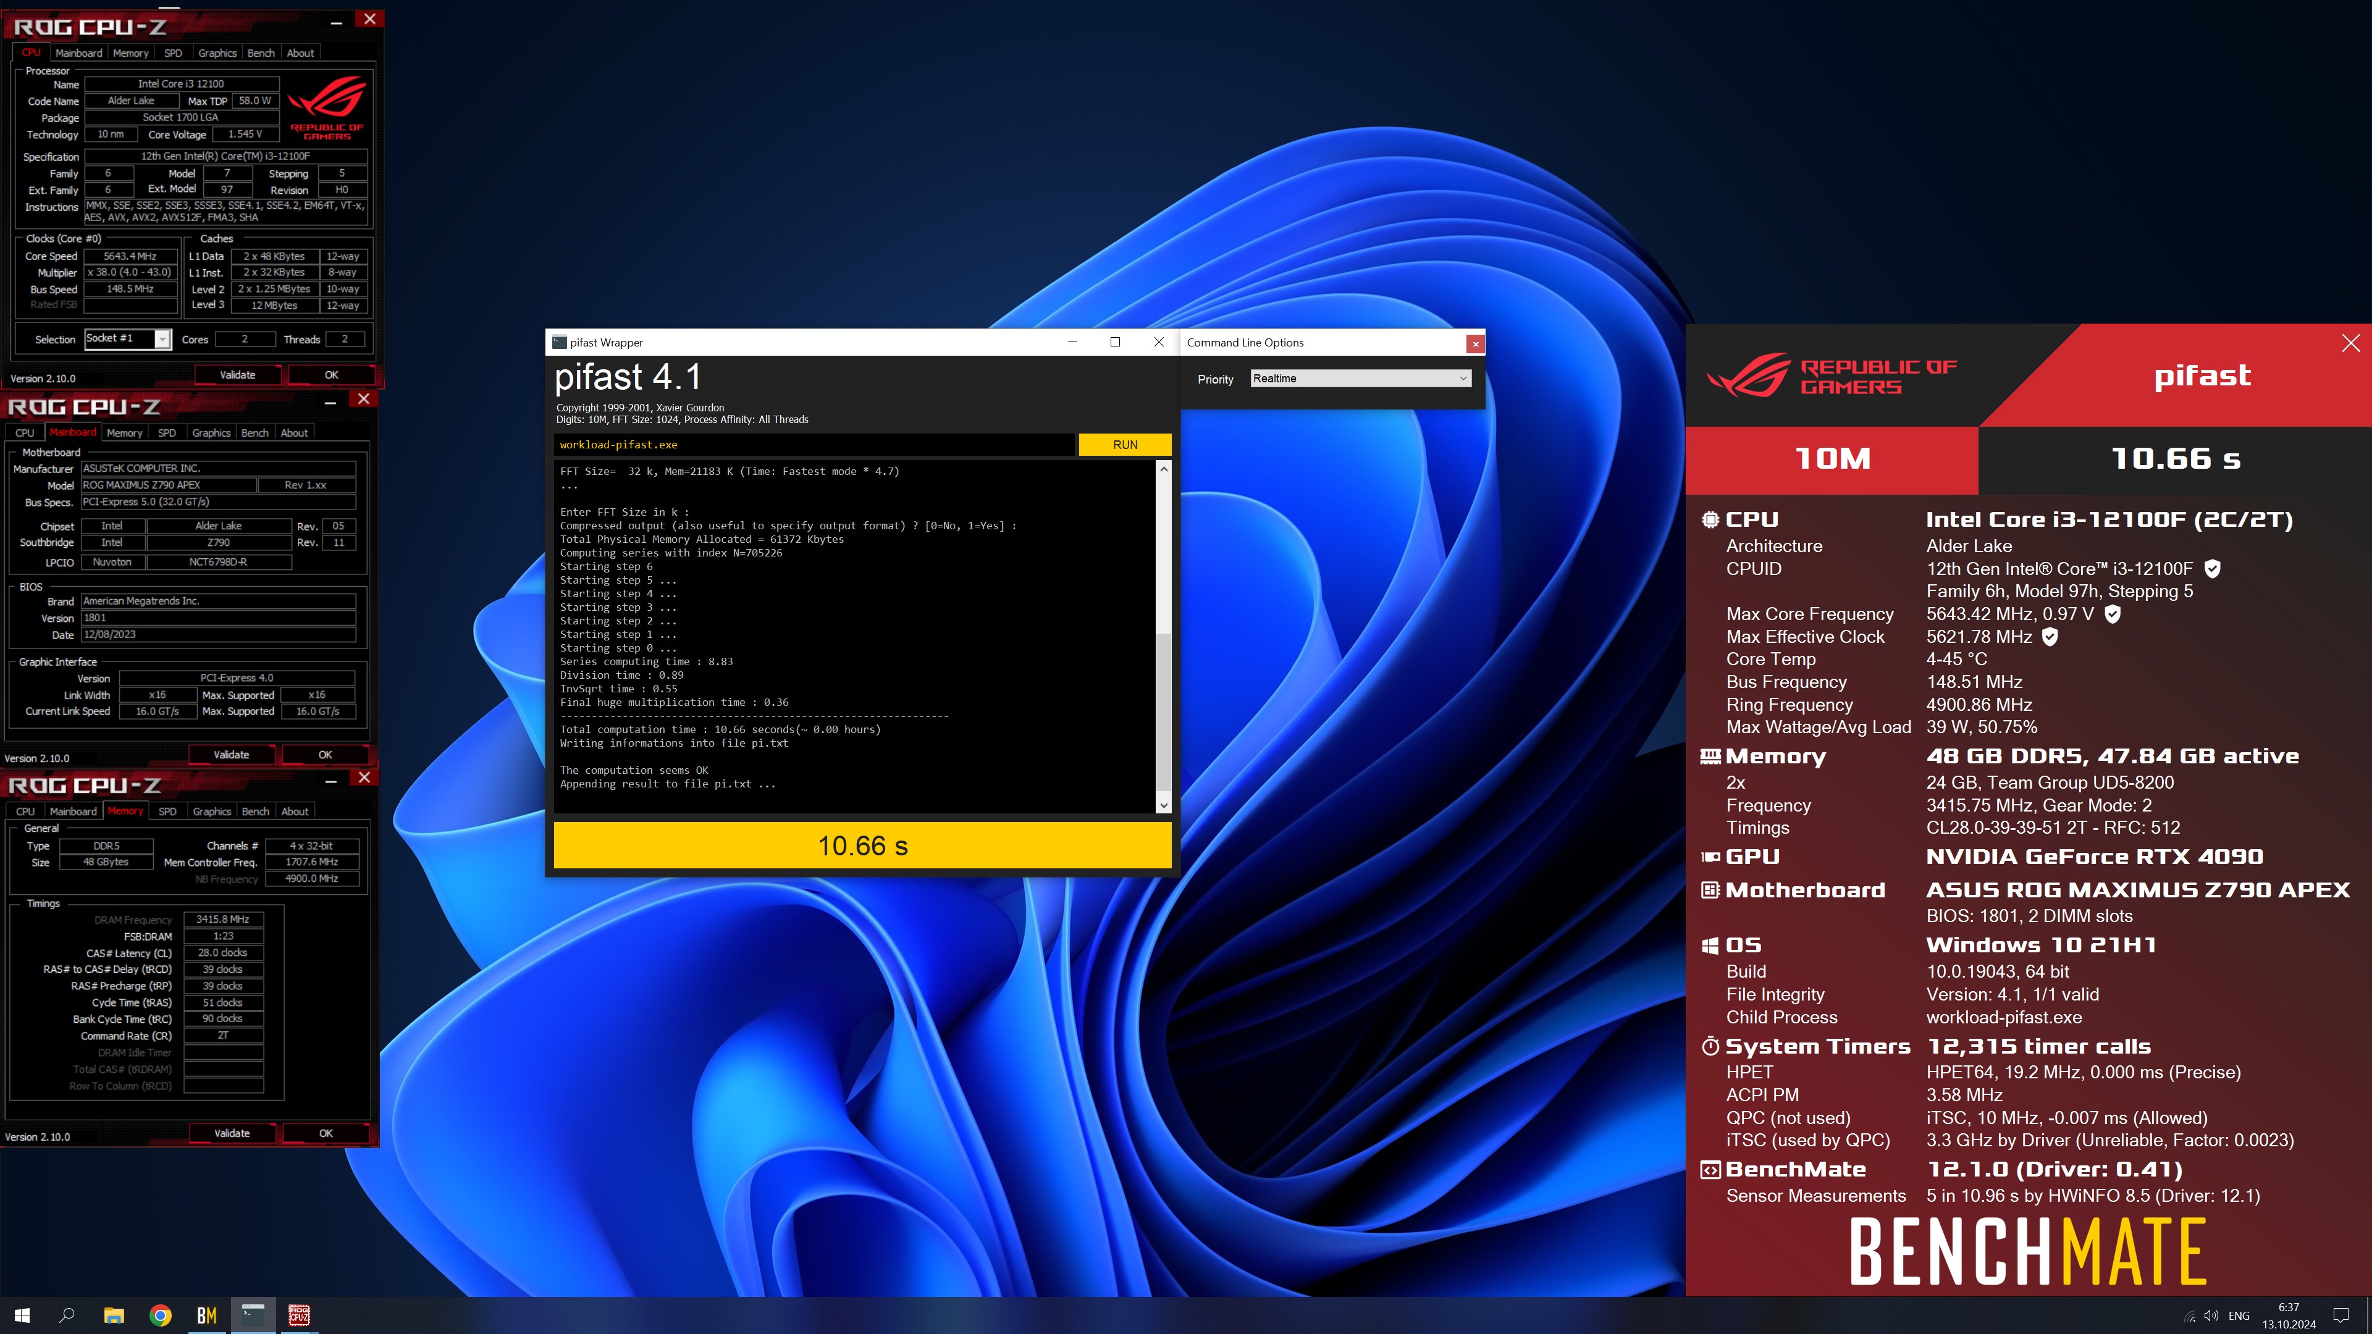The height and width of the screenshot is (1334, 2372).
Task: Click taskbar clock showing 6:37
Action: [x=2289, y=1315]
